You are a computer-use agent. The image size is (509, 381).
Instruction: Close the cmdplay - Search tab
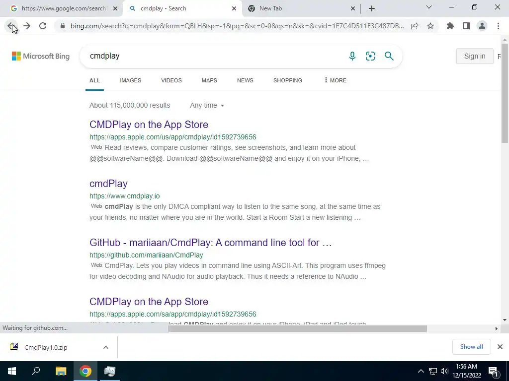pyautogui.click(x=234, y=8)
